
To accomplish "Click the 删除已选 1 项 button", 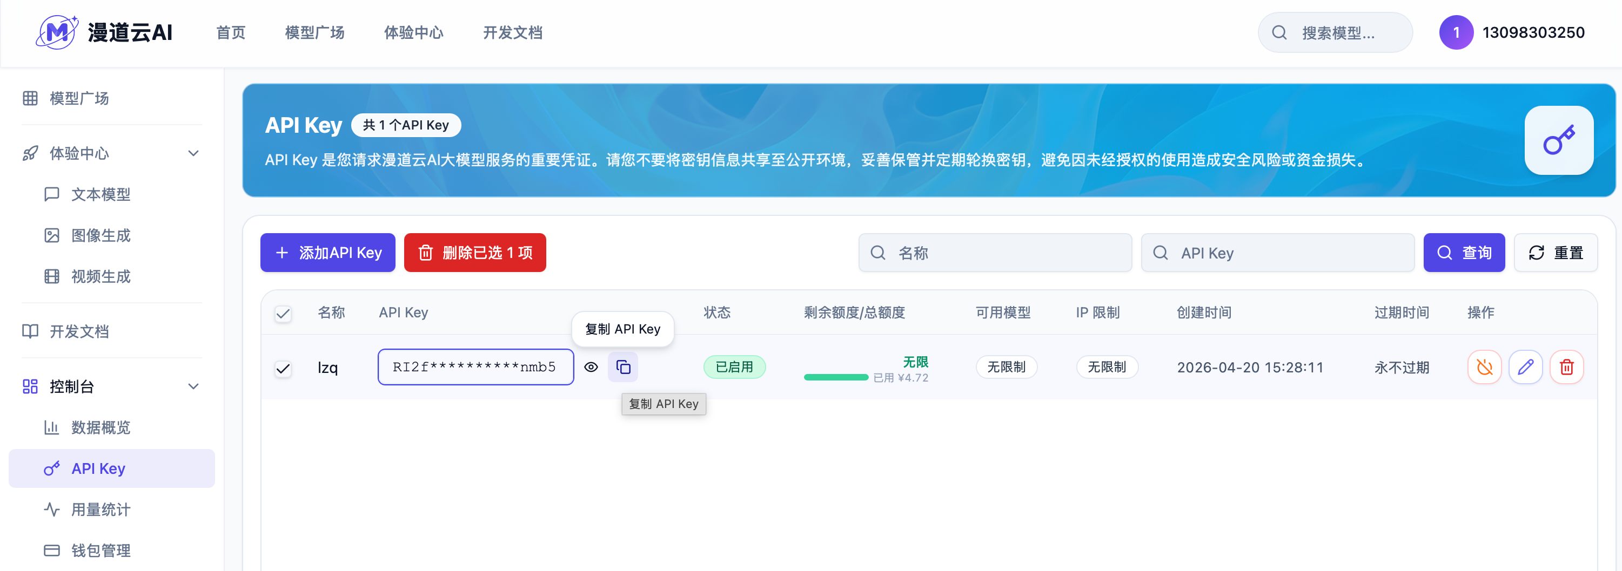I will click(475, 253).
